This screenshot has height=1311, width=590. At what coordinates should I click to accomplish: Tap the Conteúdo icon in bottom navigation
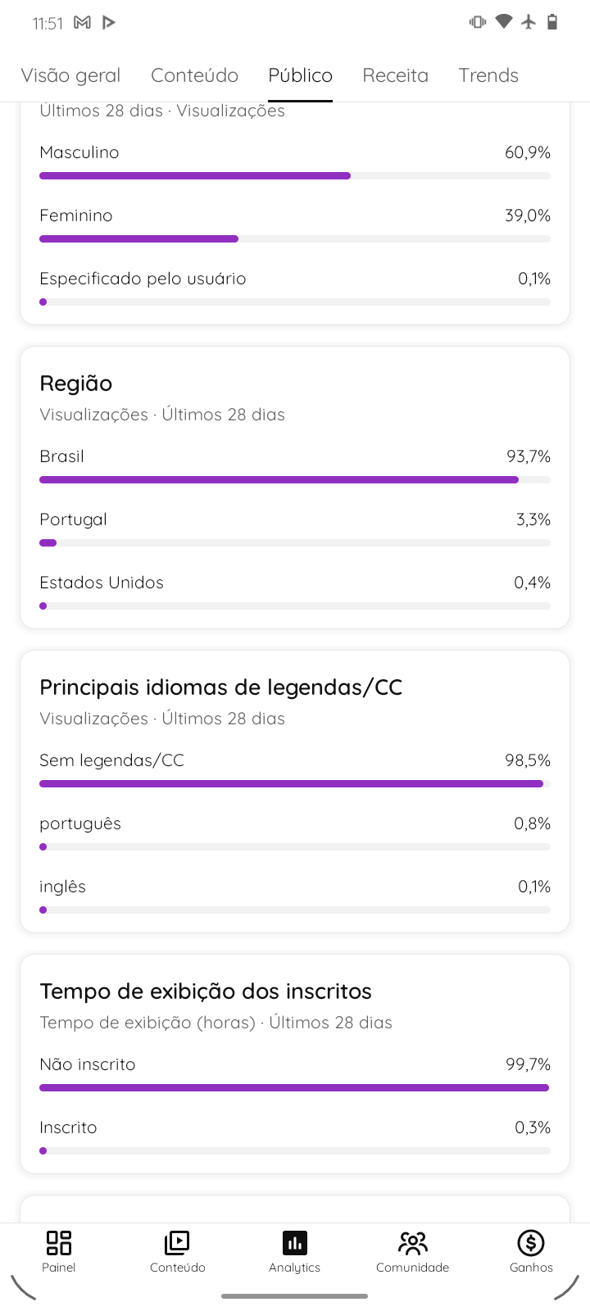coord(177,1243)
